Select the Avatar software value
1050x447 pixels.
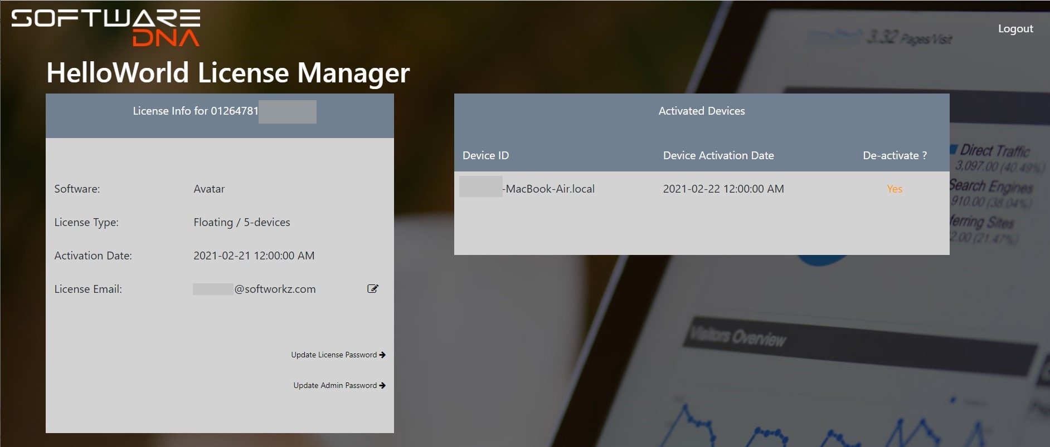[209, 189]
